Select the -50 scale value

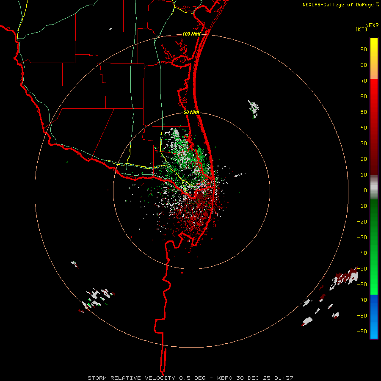click(x=362, y=269)
